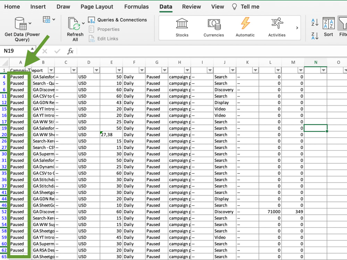The width and height of the screenshot is (347, 260).
Task: Sort descending Z to A
Action: pos(315,36)
